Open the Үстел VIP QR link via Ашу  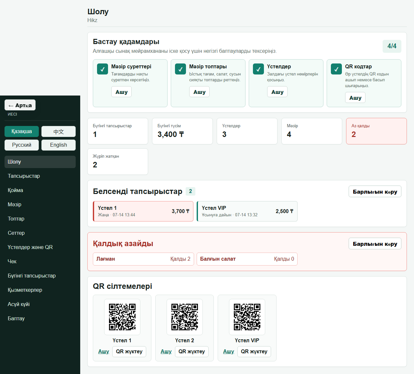tap(228, 352)
